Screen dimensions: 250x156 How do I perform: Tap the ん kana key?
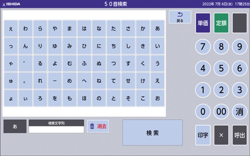coord(25,46)
